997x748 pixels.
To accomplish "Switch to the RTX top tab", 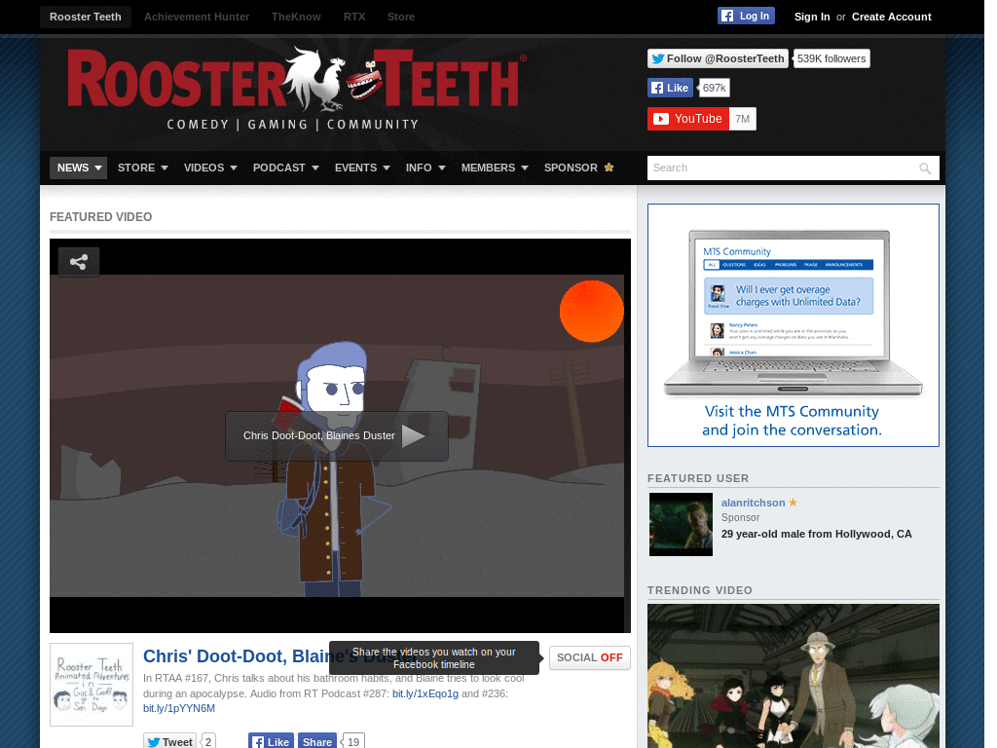I will (354, 17).
